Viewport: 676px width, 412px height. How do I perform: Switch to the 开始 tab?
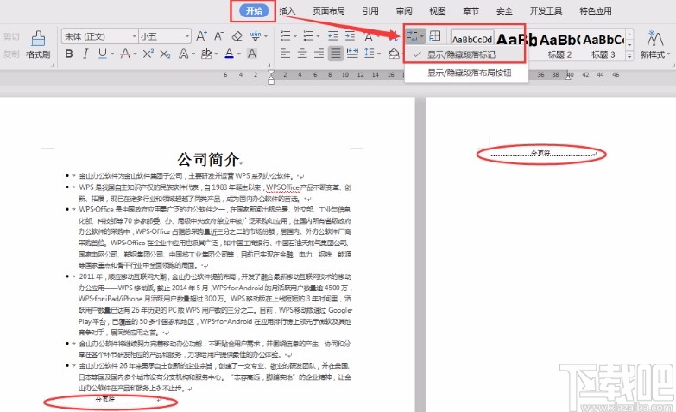pyautogui.click(x=254, y=10)
